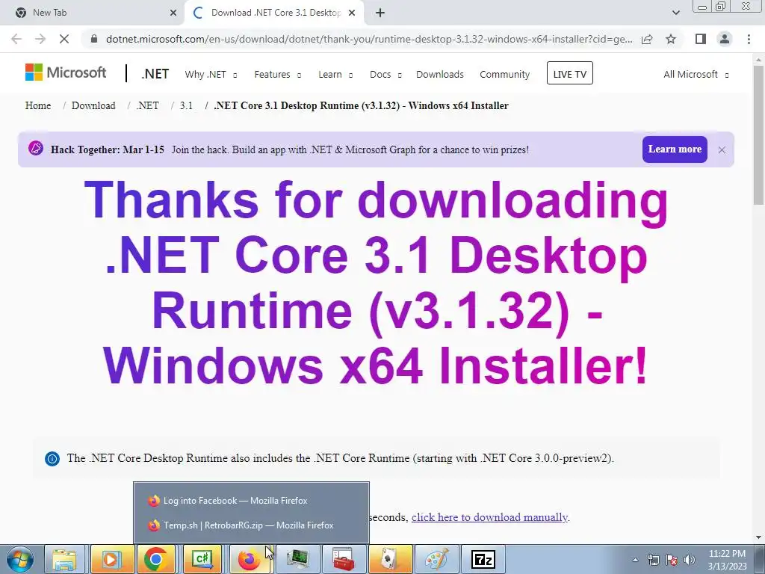Open the Chrome side panel icon
Image resolution: width=765 pixels, height=574 pixels.
701,39
